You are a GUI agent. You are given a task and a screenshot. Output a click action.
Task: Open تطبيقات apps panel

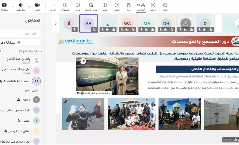click(x=65, y=7)
